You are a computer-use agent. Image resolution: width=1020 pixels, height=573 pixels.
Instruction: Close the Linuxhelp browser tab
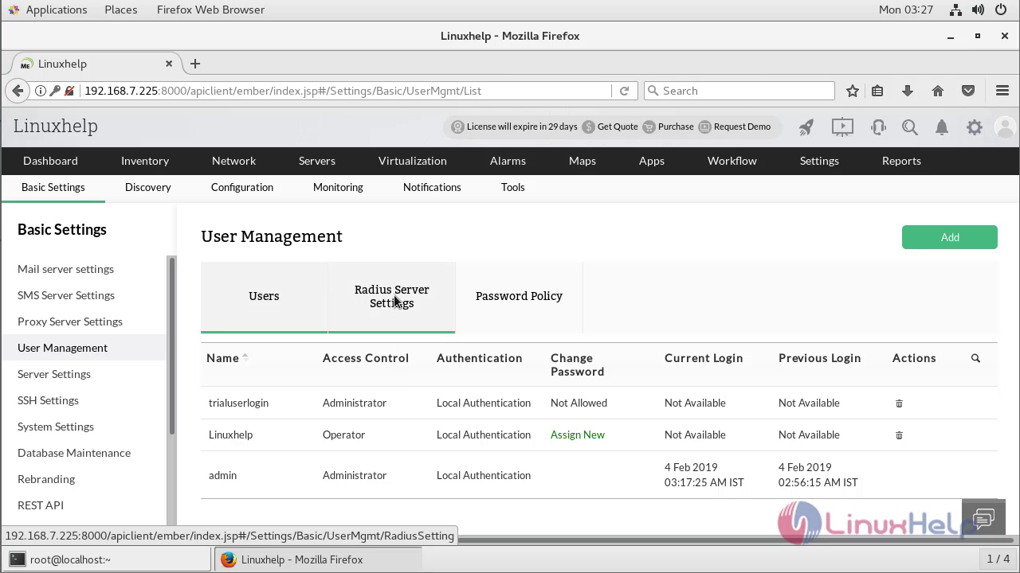click(x=169, y=64)
